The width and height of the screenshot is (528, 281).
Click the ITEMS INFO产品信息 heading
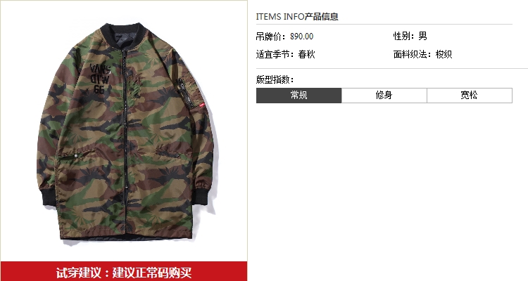tap(297, 16)
